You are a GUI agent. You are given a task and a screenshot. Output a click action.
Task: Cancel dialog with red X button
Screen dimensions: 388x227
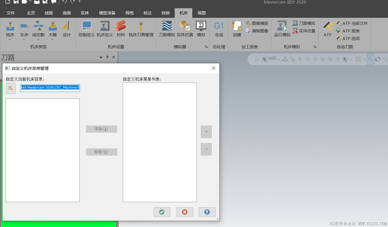[x=185, y=212]
